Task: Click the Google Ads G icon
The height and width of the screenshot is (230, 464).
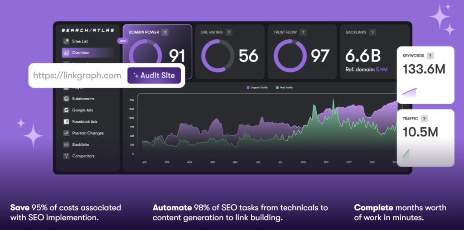Action: [x=66, y=110]
